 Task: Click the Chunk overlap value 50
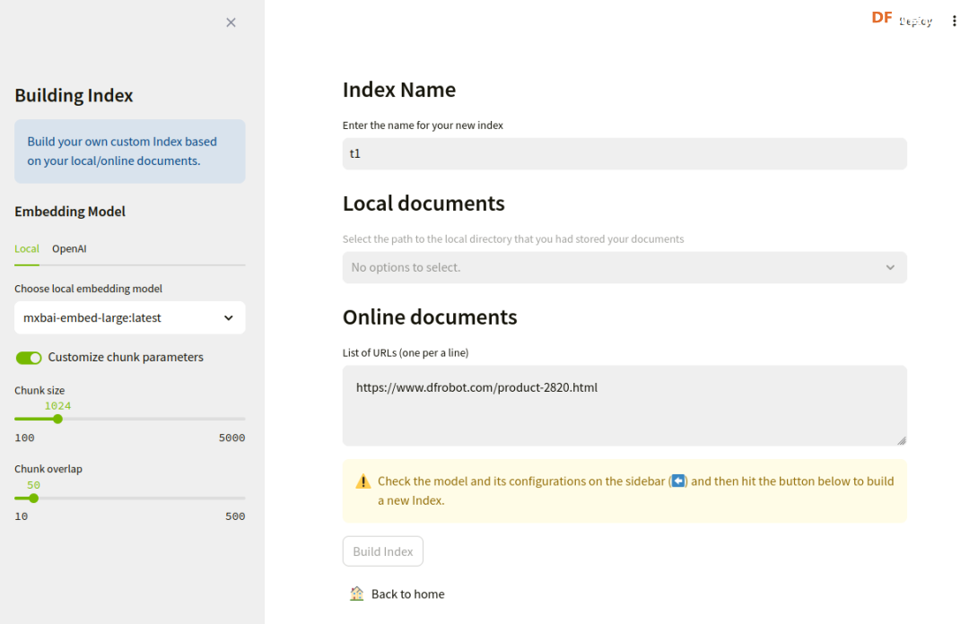tap(33, 485)
